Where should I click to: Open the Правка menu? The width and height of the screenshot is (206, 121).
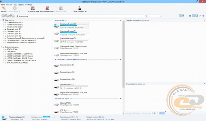(x=9, y=5)
